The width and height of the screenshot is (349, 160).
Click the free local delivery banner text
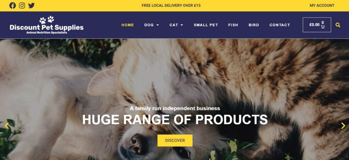click(171, 5)
